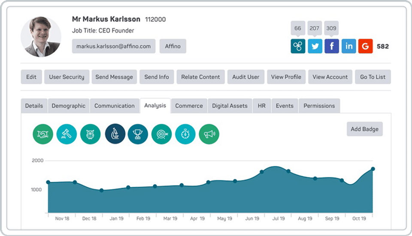Click Markus Karlsson's profile photo
The image size is (412, 236).
41,37
